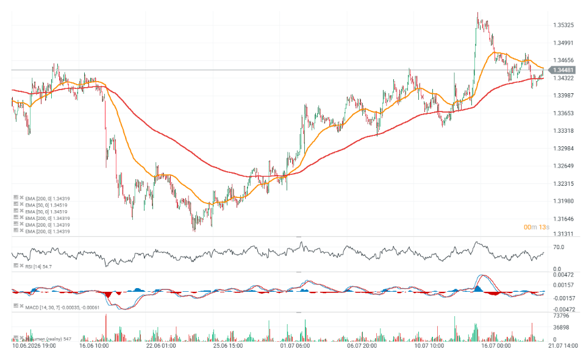This screenshot has width=586, height=360.
Task: Click the candle countdown timer 00m 13s
Action: [536, 227]
